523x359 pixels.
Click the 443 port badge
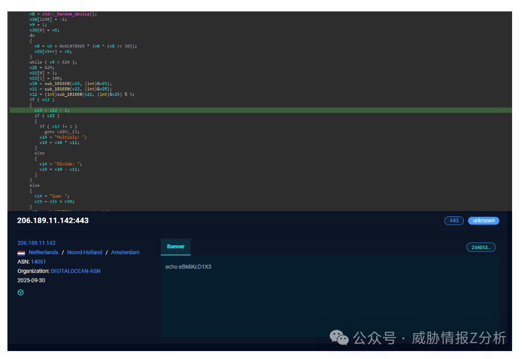454,220
